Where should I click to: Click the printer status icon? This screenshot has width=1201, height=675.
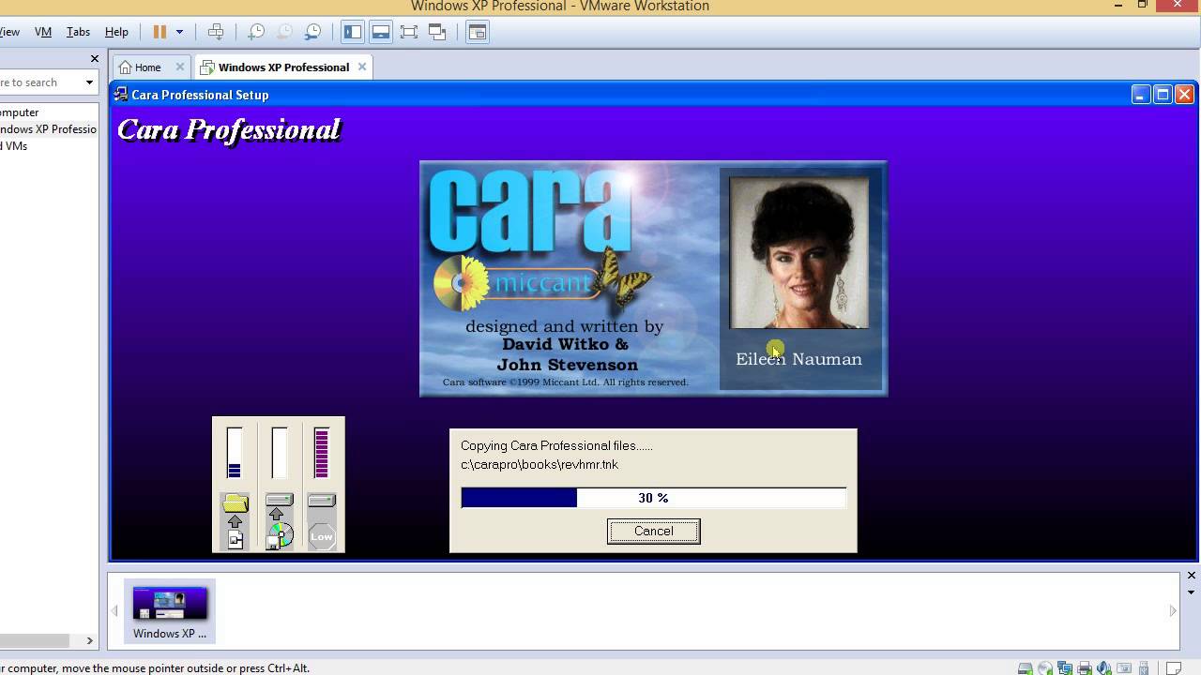tap(1085, 668)
